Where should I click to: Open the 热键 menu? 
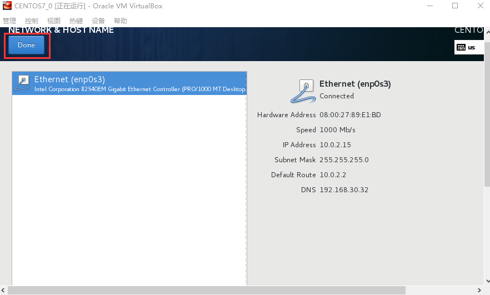coord(76,21)
